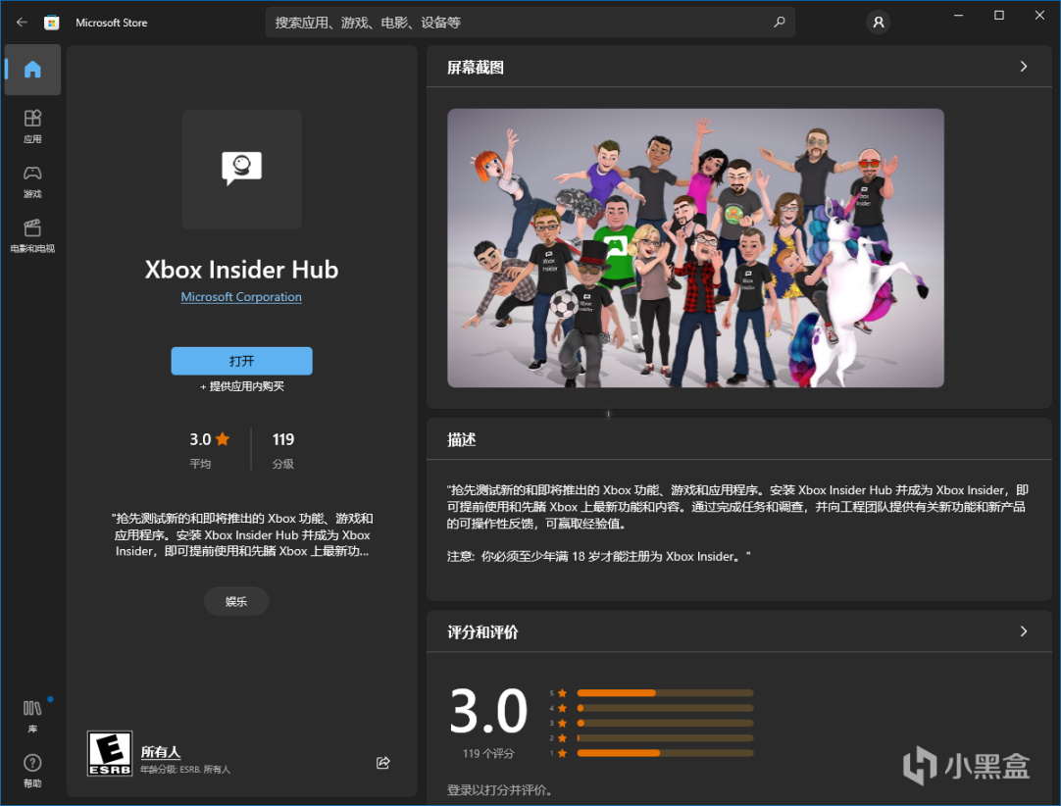Image resolution: width=1061 pixels, height=806 pixels.
Task: Click in the search box 搜索应用、游戏、电影、设备等
Action: point(530,23)
